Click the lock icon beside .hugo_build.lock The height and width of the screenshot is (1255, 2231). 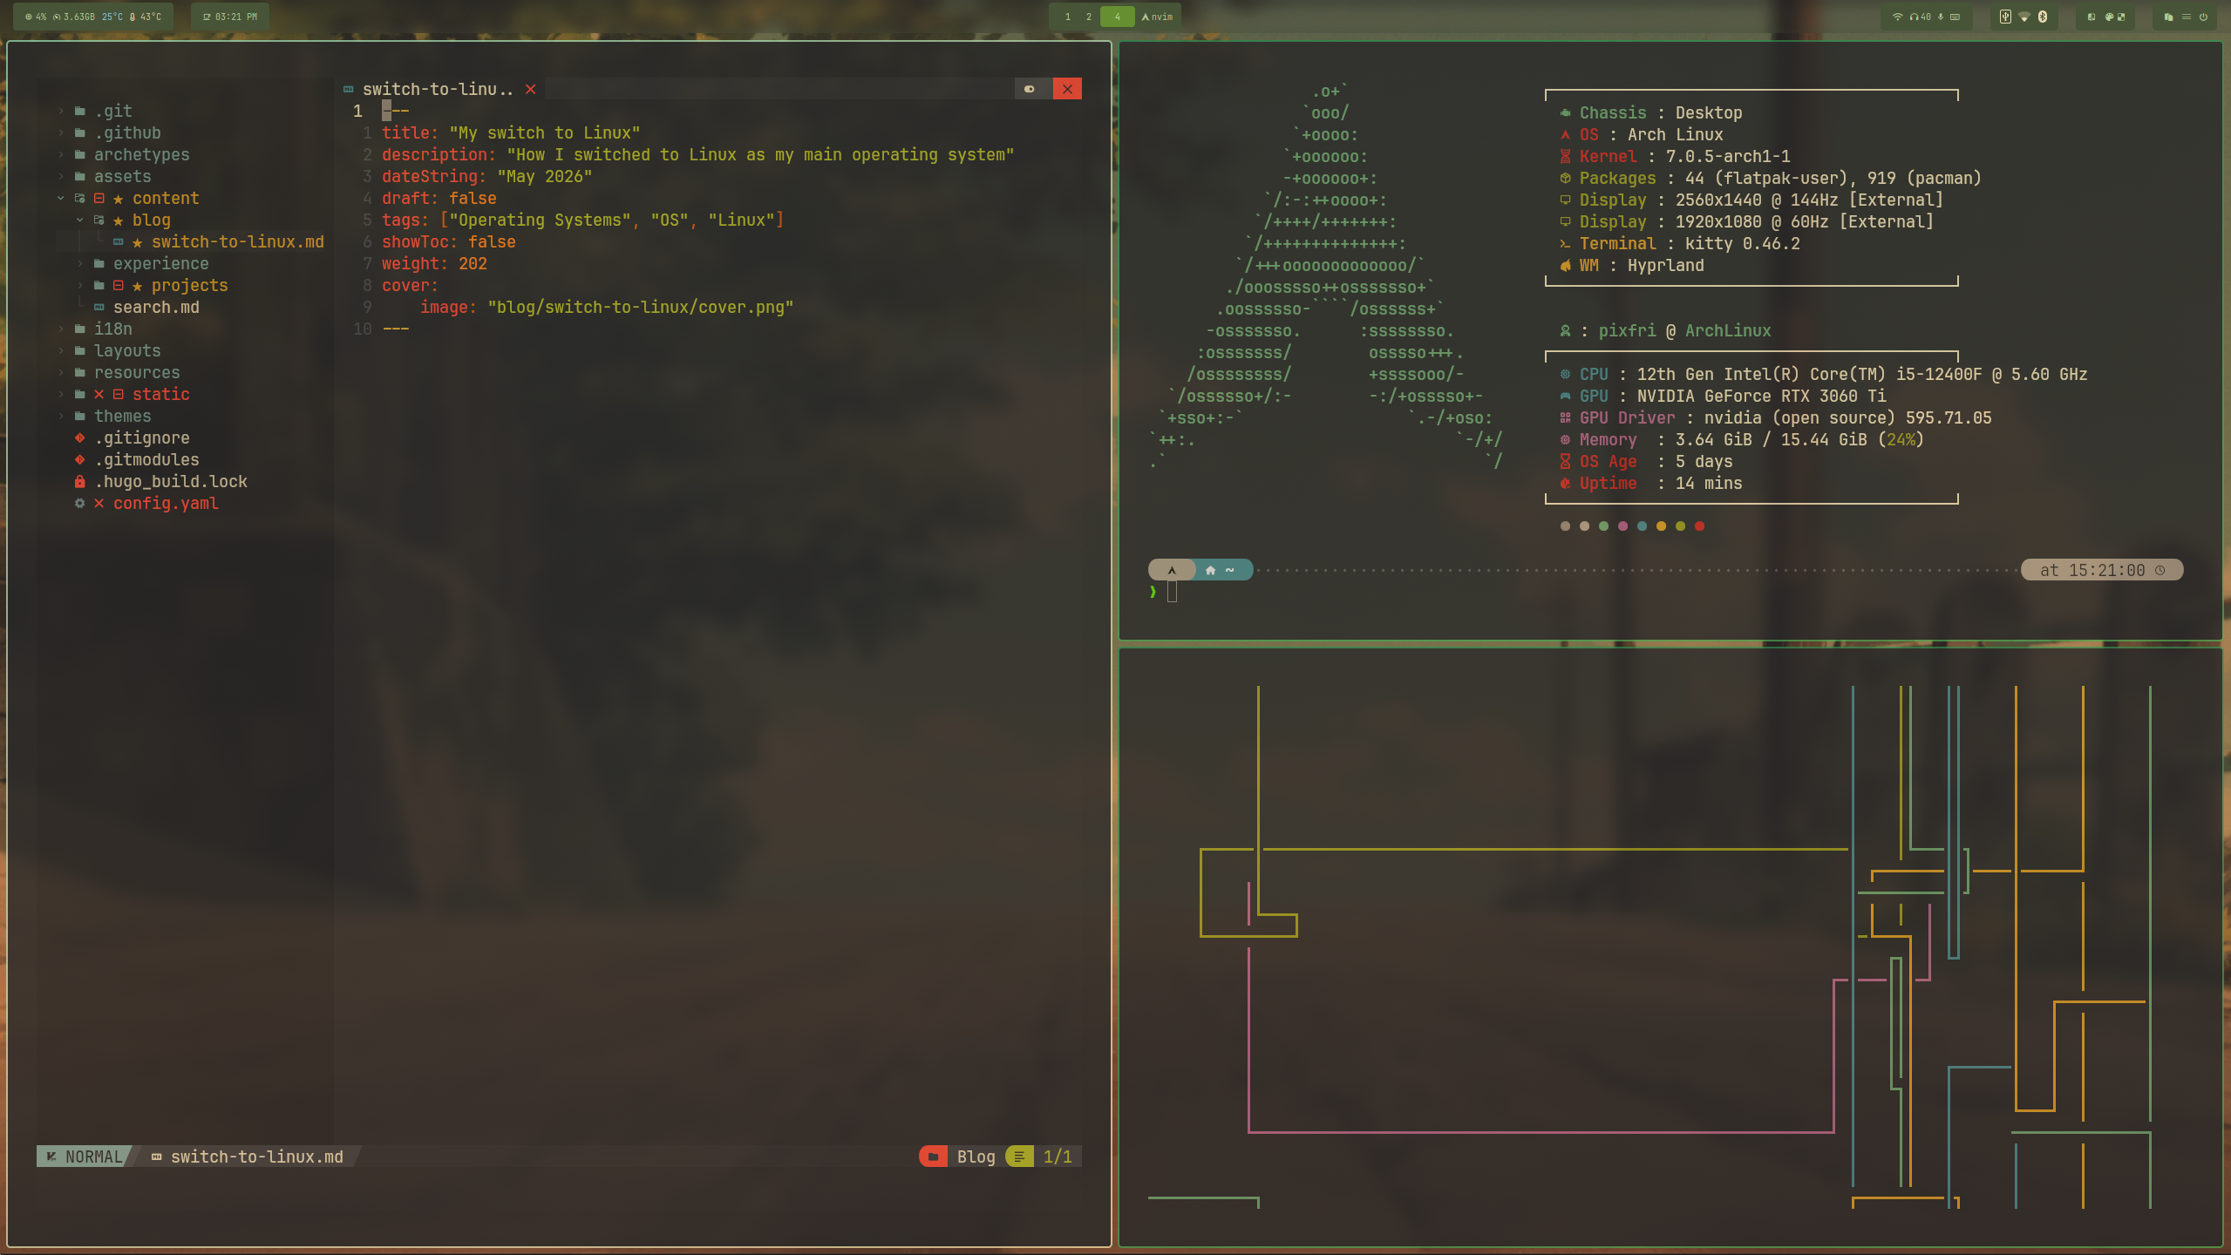(x=79, y=481)
